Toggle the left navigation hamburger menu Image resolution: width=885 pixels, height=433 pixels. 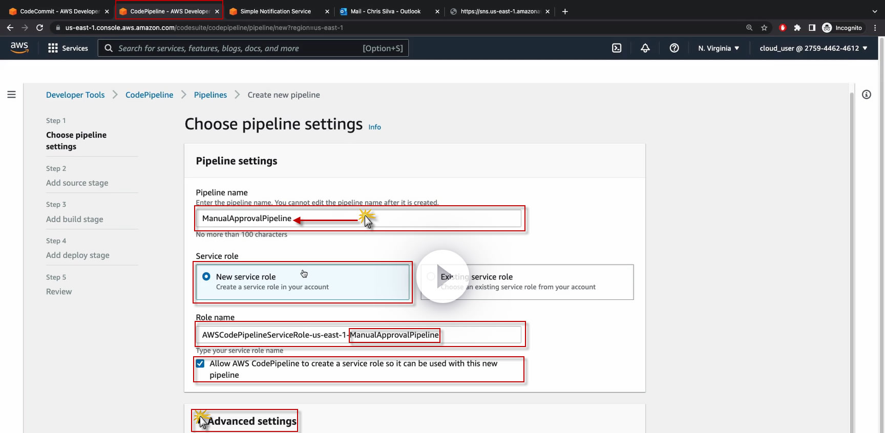tap(11, 95)
